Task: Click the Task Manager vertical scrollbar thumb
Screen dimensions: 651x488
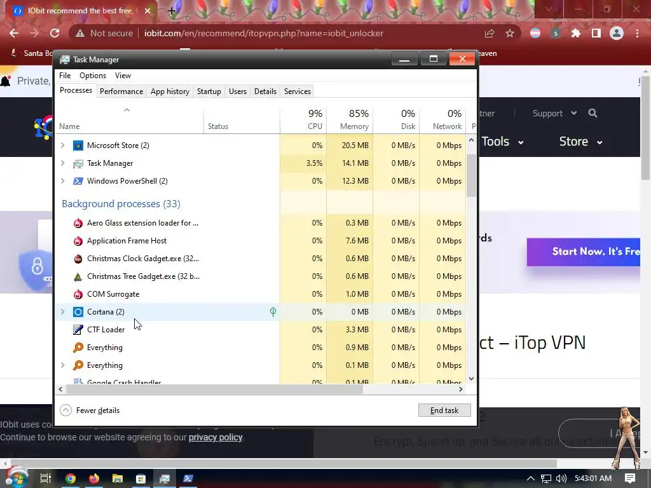Action: click(x=471, y=175)
